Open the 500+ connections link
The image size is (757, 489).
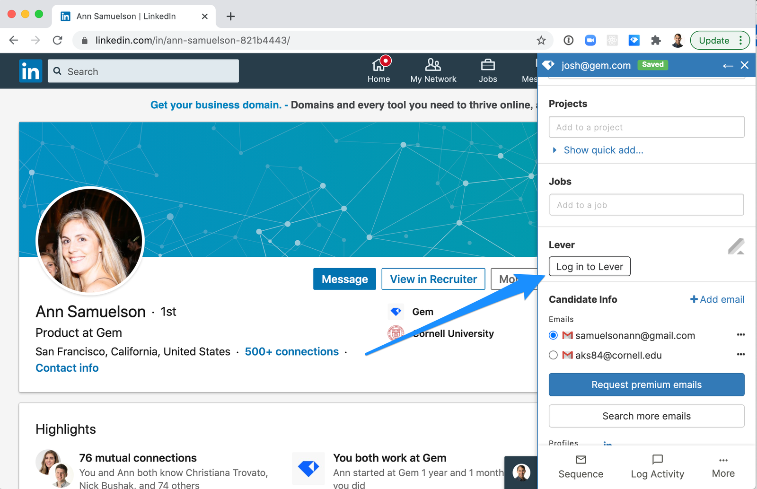[292, 352]
